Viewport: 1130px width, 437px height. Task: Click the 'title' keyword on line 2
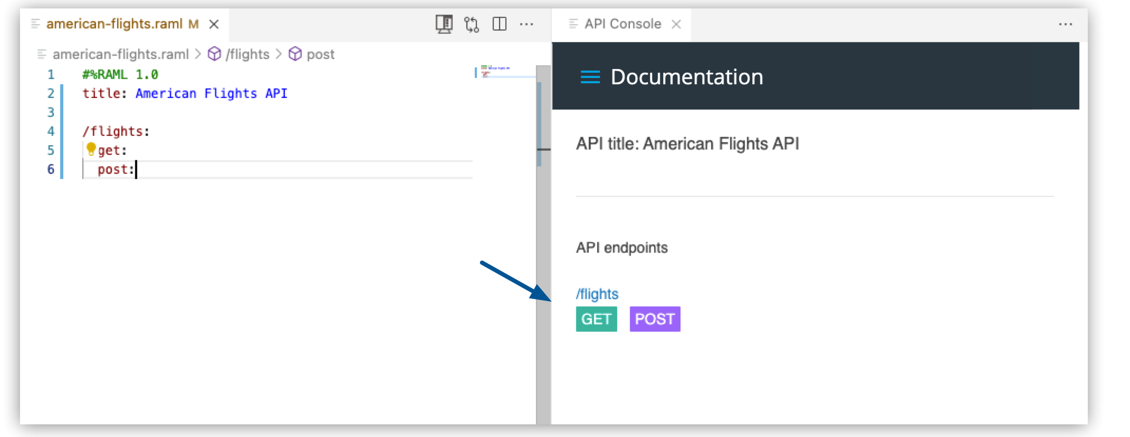coord(101,93)
